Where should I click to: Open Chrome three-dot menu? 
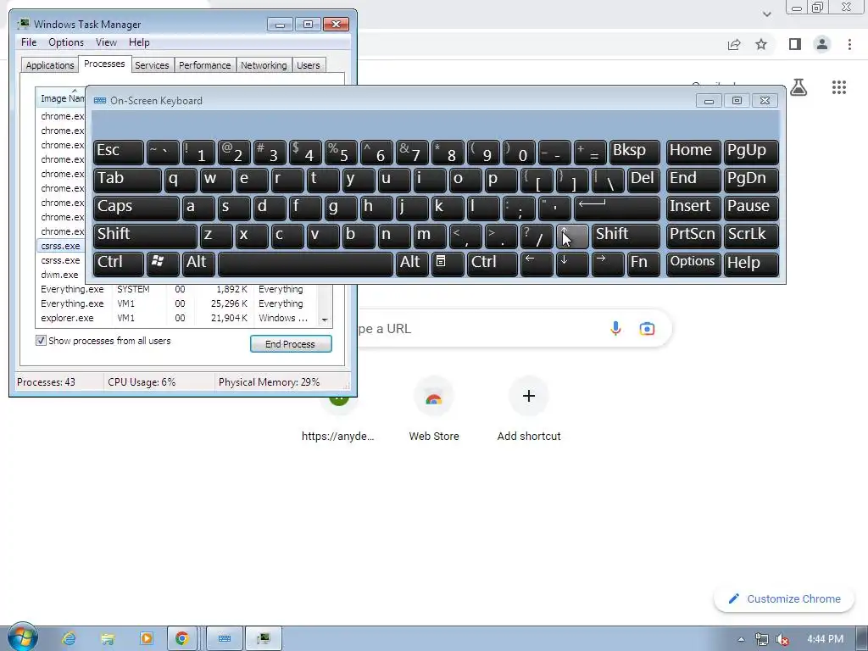click(849, 44)
